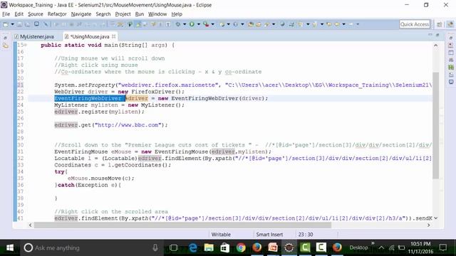Viewport: 456px width, 256px height.
Task: Click the Windows Start button
Action: [10, 247]
